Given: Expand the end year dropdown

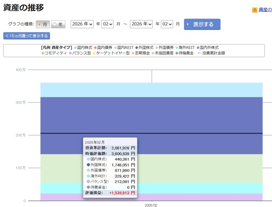Looking at the screenshot, I should (141, 24).
